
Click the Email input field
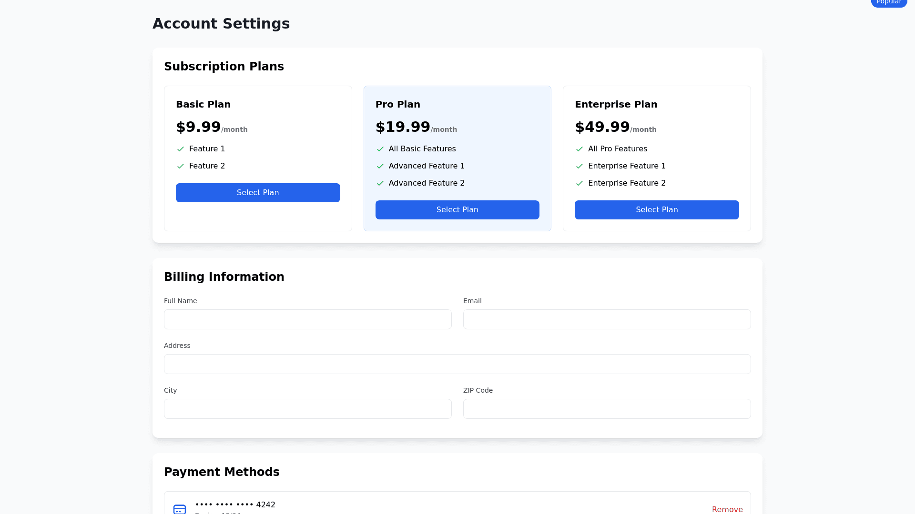click(x=607, y=319)
